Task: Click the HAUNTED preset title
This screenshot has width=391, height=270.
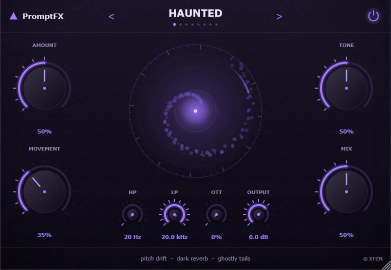Action: pyautogui.click(x=195, y=13)
